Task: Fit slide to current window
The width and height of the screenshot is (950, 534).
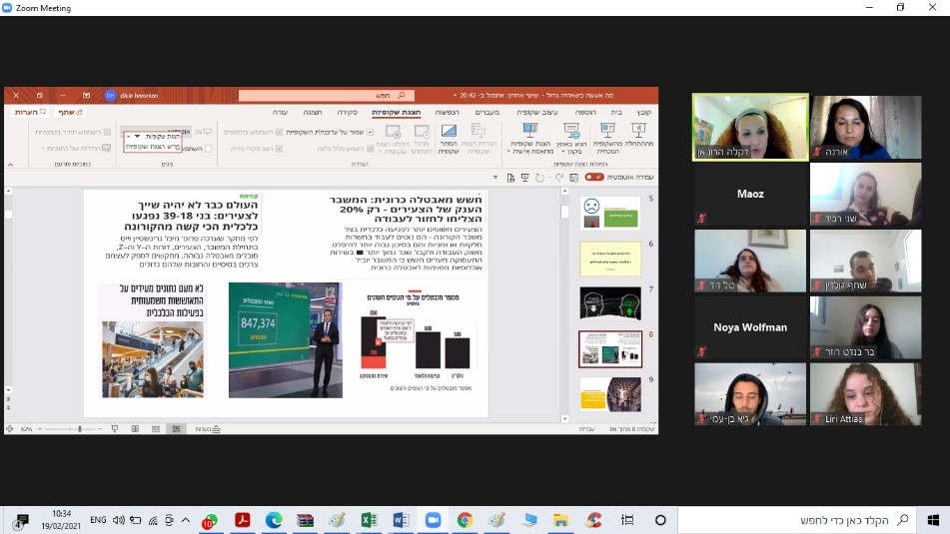Action: (9, 428)
